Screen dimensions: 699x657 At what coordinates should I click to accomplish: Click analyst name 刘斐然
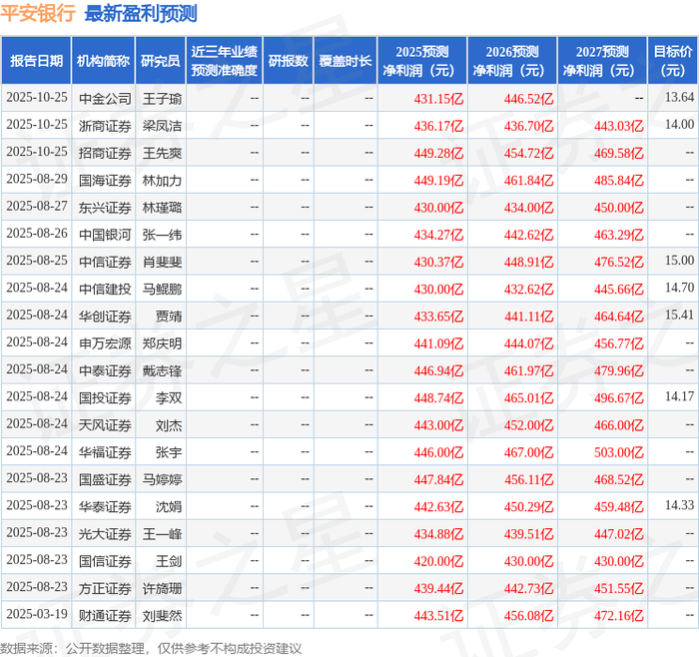coord(162,615)
